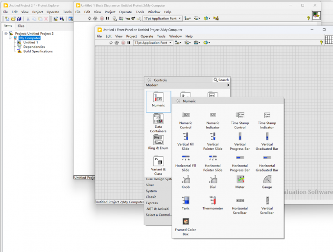Search the Controls palette
333x252 pixels.
[x=221, y=80]
